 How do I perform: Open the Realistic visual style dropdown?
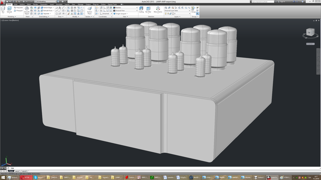(125, 8)
